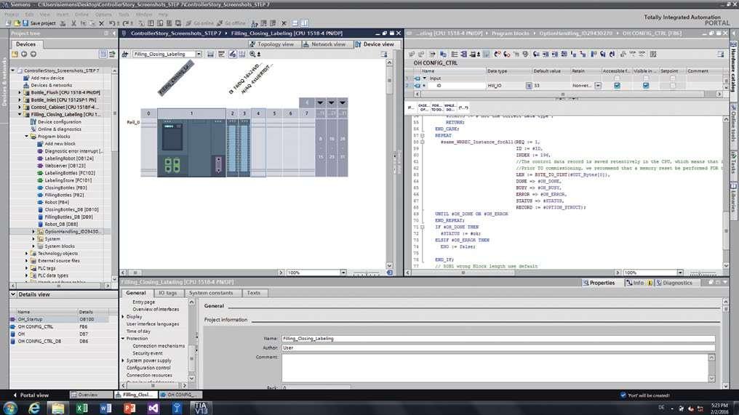Click Go online in the toolbar

(x=199, y=23)
